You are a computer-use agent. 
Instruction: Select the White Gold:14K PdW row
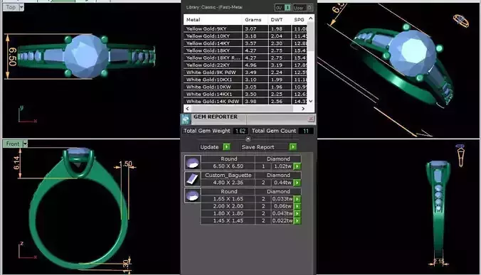point(245,101)
